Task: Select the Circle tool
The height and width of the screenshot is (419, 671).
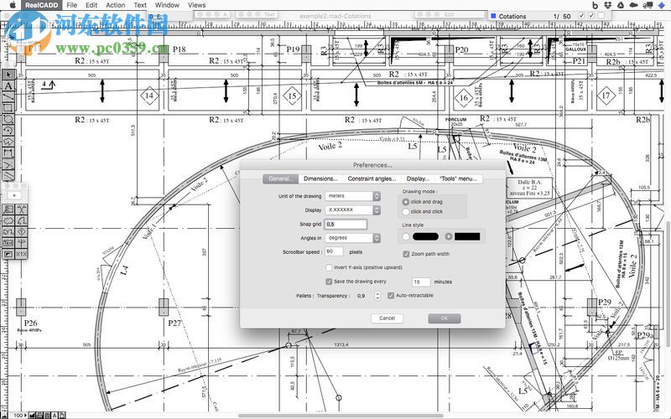Action: pyautogui.click(x=8, y=119)
